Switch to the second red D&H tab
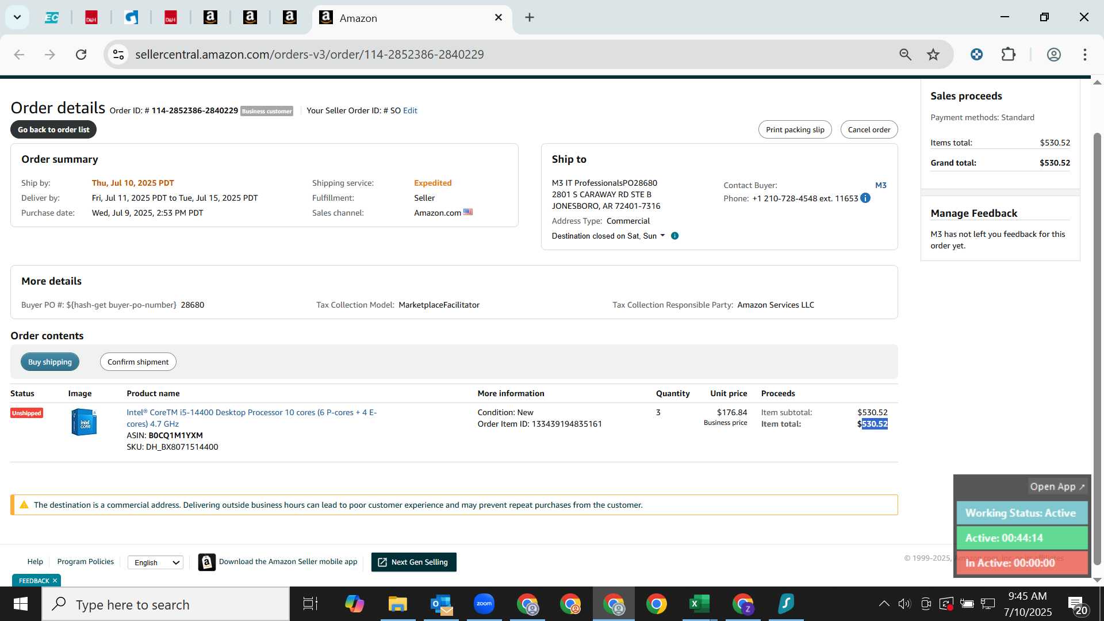1104x621 pixels. [171, 18]
